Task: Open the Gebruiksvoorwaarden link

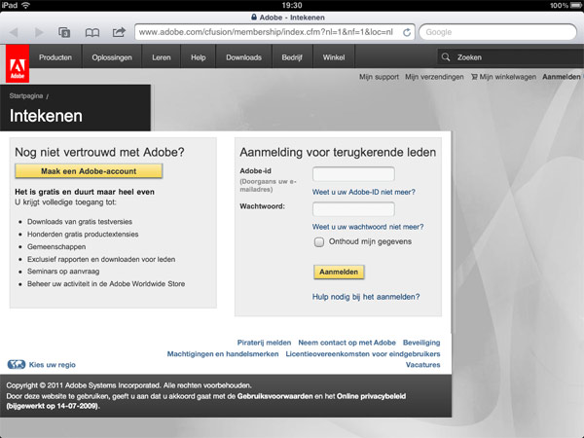Action: click(x=274, y=396)
